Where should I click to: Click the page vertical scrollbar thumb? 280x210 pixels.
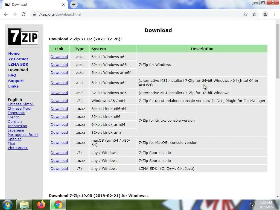(278, 51)
